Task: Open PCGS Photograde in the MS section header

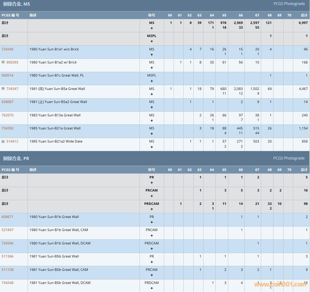Action: (x=289, y=4)
